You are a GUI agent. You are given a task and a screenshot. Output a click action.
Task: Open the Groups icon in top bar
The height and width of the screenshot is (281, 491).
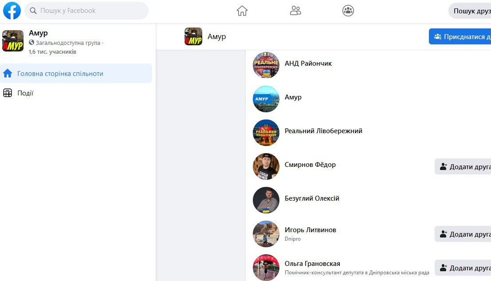348,11
